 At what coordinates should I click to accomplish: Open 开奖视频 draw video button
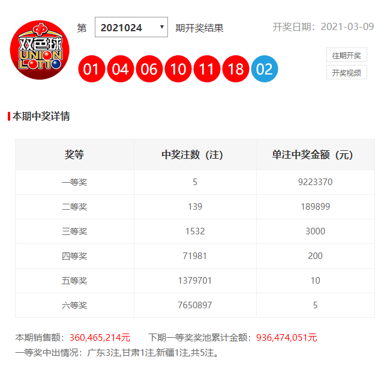346,73
